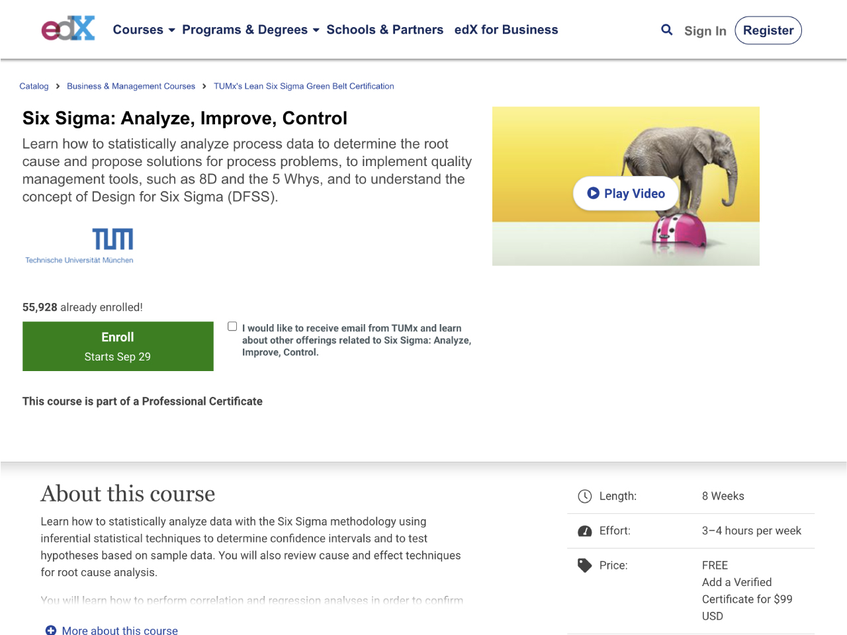847x635 pixels.
Task: Click the About this course heading
Action: 128,494
